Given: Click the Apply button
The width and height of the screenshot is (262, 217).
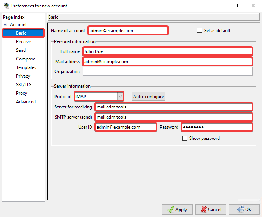Looking at the screenshot, I should 177,210.
